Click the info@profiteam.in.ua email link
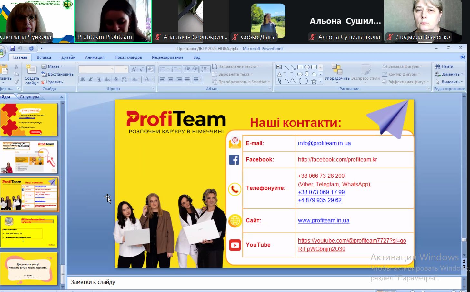Screen dimensions: 470x292 [324, 143]
